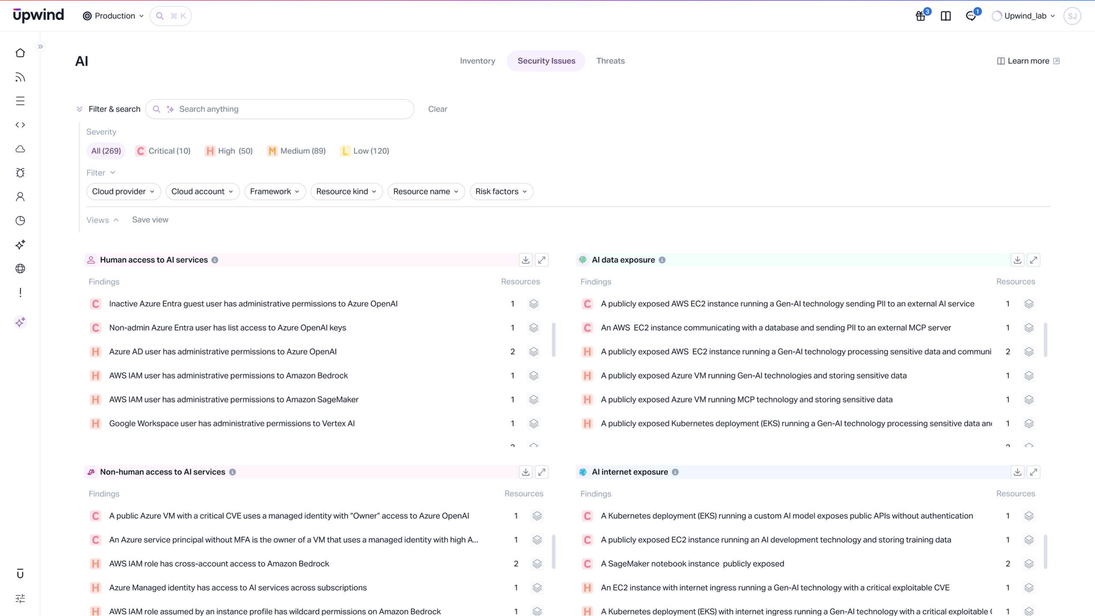Open the Cloud provider filter dropdown
Image resolution: width=1095 pixels, height=616 pixels.
[123, 192]
